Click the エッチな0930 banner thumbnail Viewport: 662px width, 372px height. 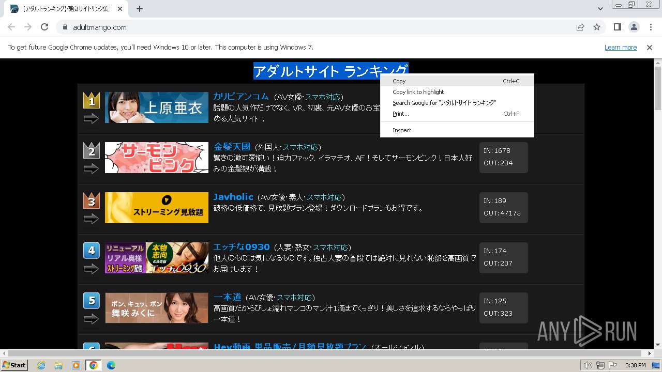tap(157, 258)
